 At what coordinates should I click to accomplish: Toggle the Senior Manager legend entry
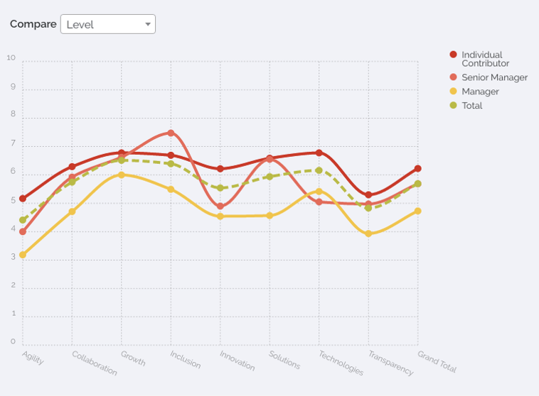point(494,77)
